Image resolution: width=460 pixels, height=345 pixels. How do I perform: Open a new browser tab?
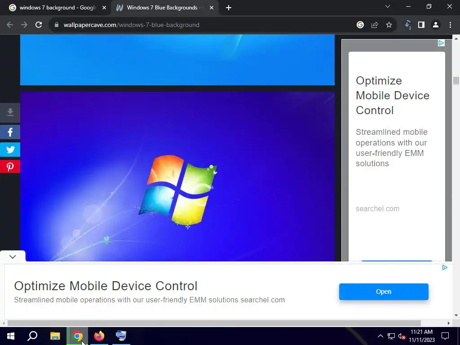(229, 8)
